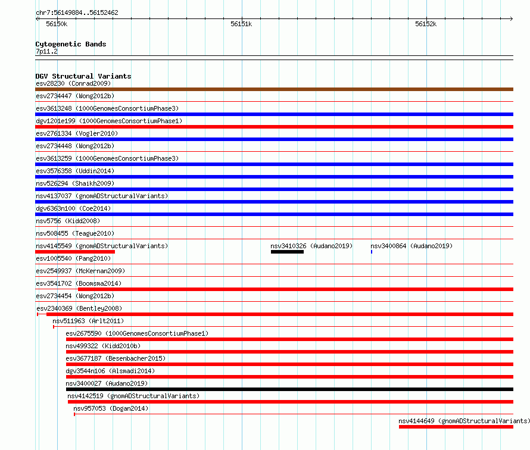Open variant esv2761334 (Vogler2010)
This screenshot has height=450, width=530.
[x=77, y=133]
